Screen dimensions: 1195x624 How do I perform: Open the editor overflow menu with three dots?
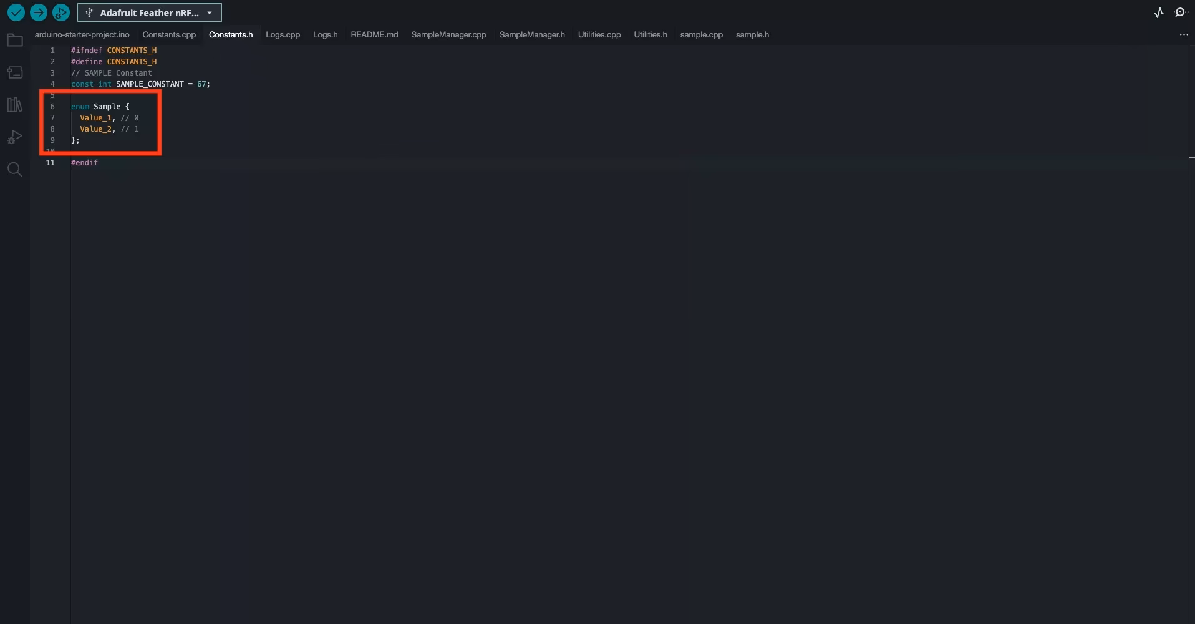1183,34
